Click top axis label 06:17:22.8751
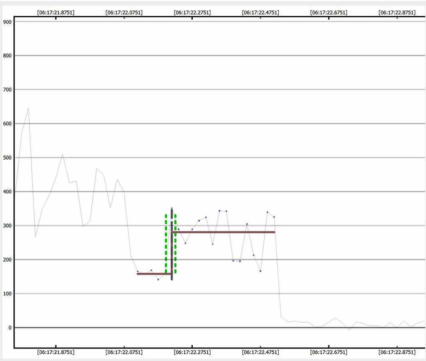The width and height of the screenshot is (426, 361). 397,13
